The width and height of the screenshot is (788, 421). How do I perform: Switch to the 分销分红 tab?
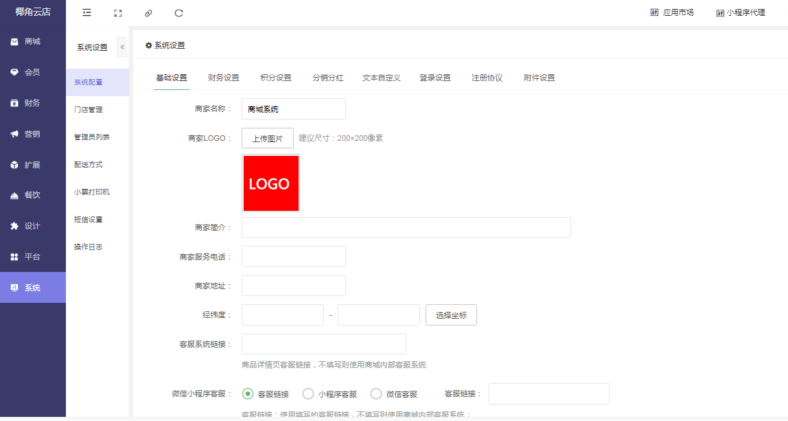(x=328, y=78)
